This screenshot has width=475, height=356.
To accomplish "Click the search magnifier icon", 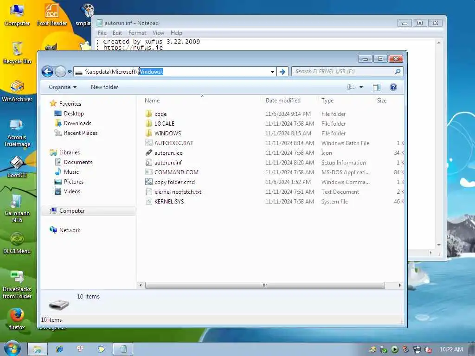I will click(x=398, y=71).
